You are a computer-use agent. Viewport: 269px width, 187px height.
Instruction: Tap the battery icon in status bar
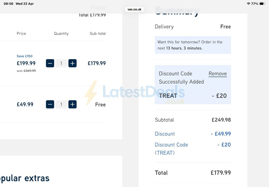click(262, 4)
